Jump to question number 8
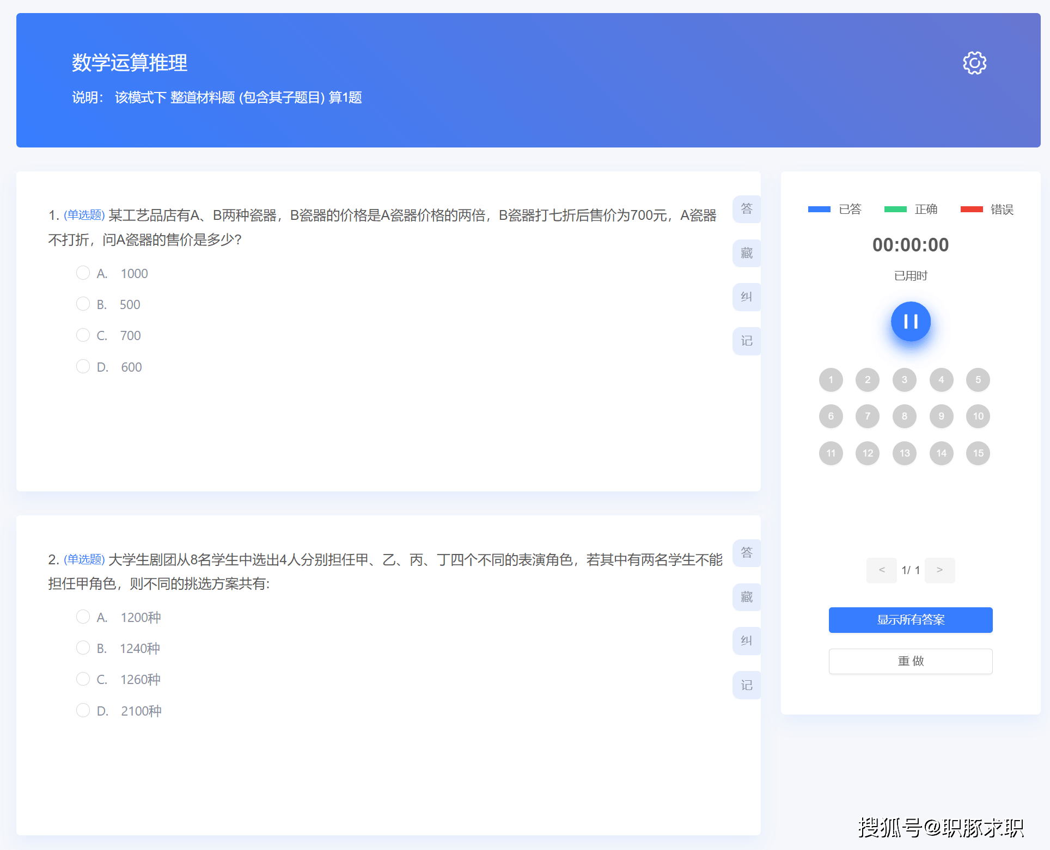The image size is (1050, 850). click(904, 416)
